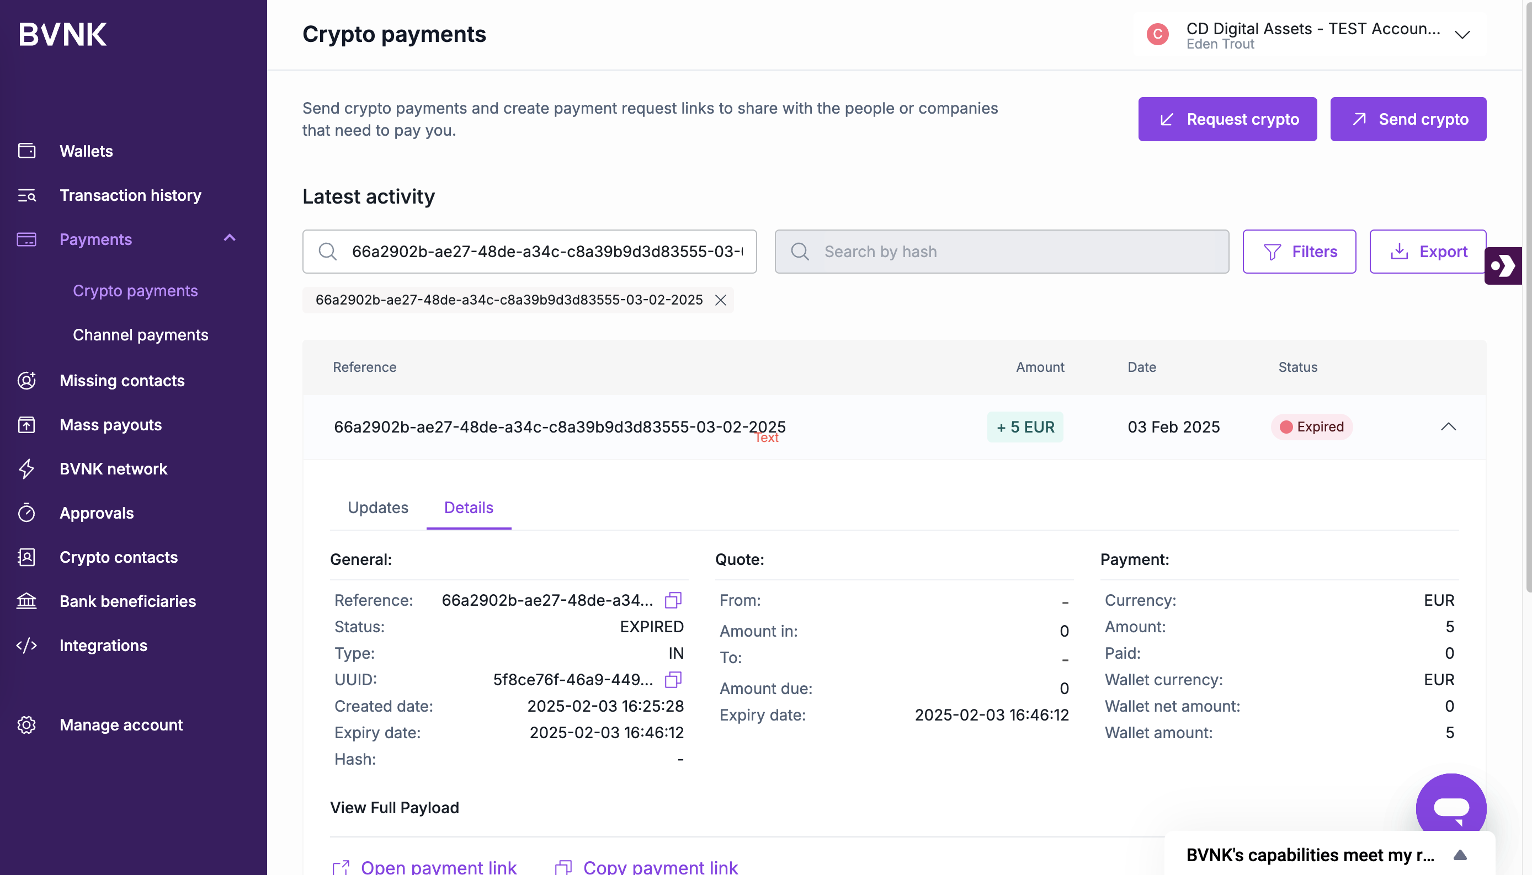The image size is (1532, 875).
Task: Open BVNK network page
Action: [114, 469]
